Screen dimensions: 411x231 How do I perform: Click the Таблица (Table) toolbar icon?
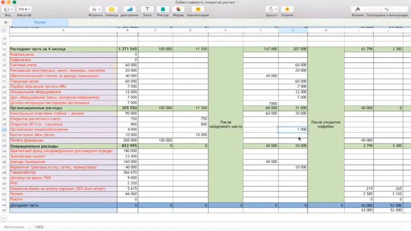[x=112, y=10]
